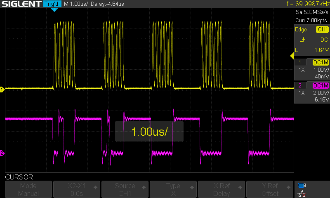Select the channel 1 ground level marker

2,90
